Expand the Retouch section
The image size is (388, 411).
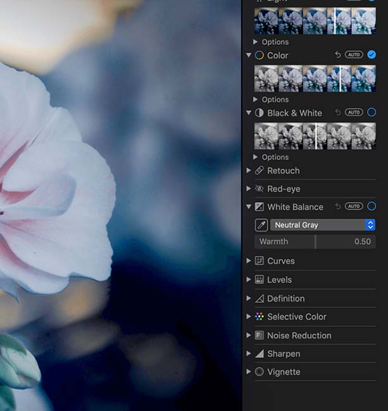pos(249,170)
